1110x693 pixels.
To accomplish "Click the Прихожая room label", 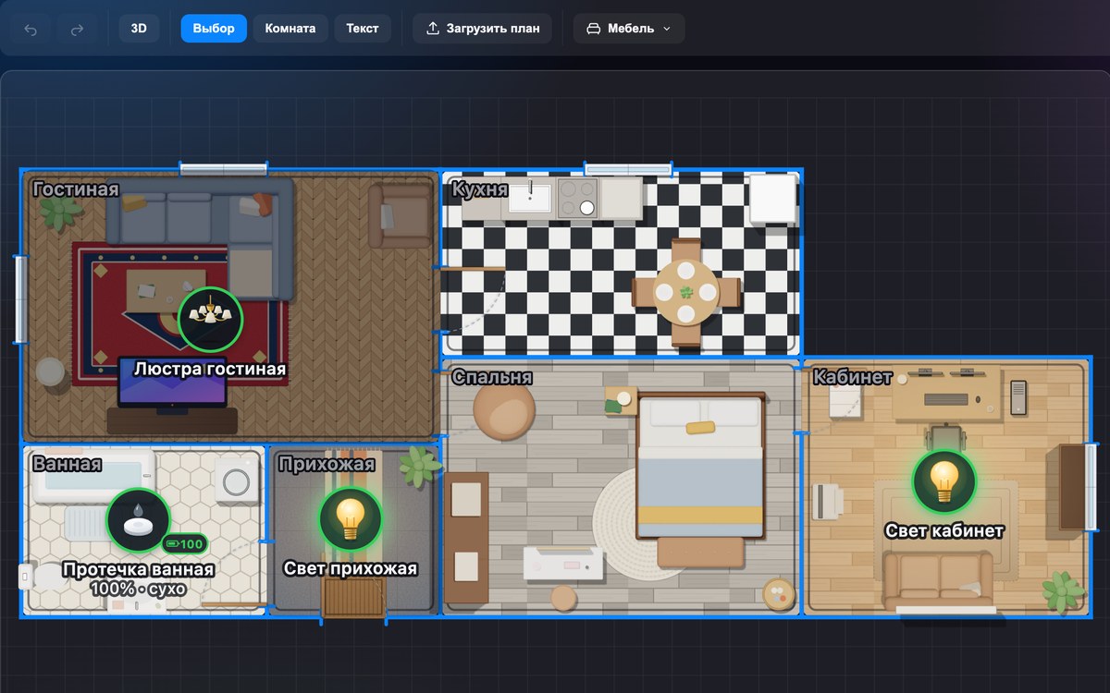I will 327,463.
